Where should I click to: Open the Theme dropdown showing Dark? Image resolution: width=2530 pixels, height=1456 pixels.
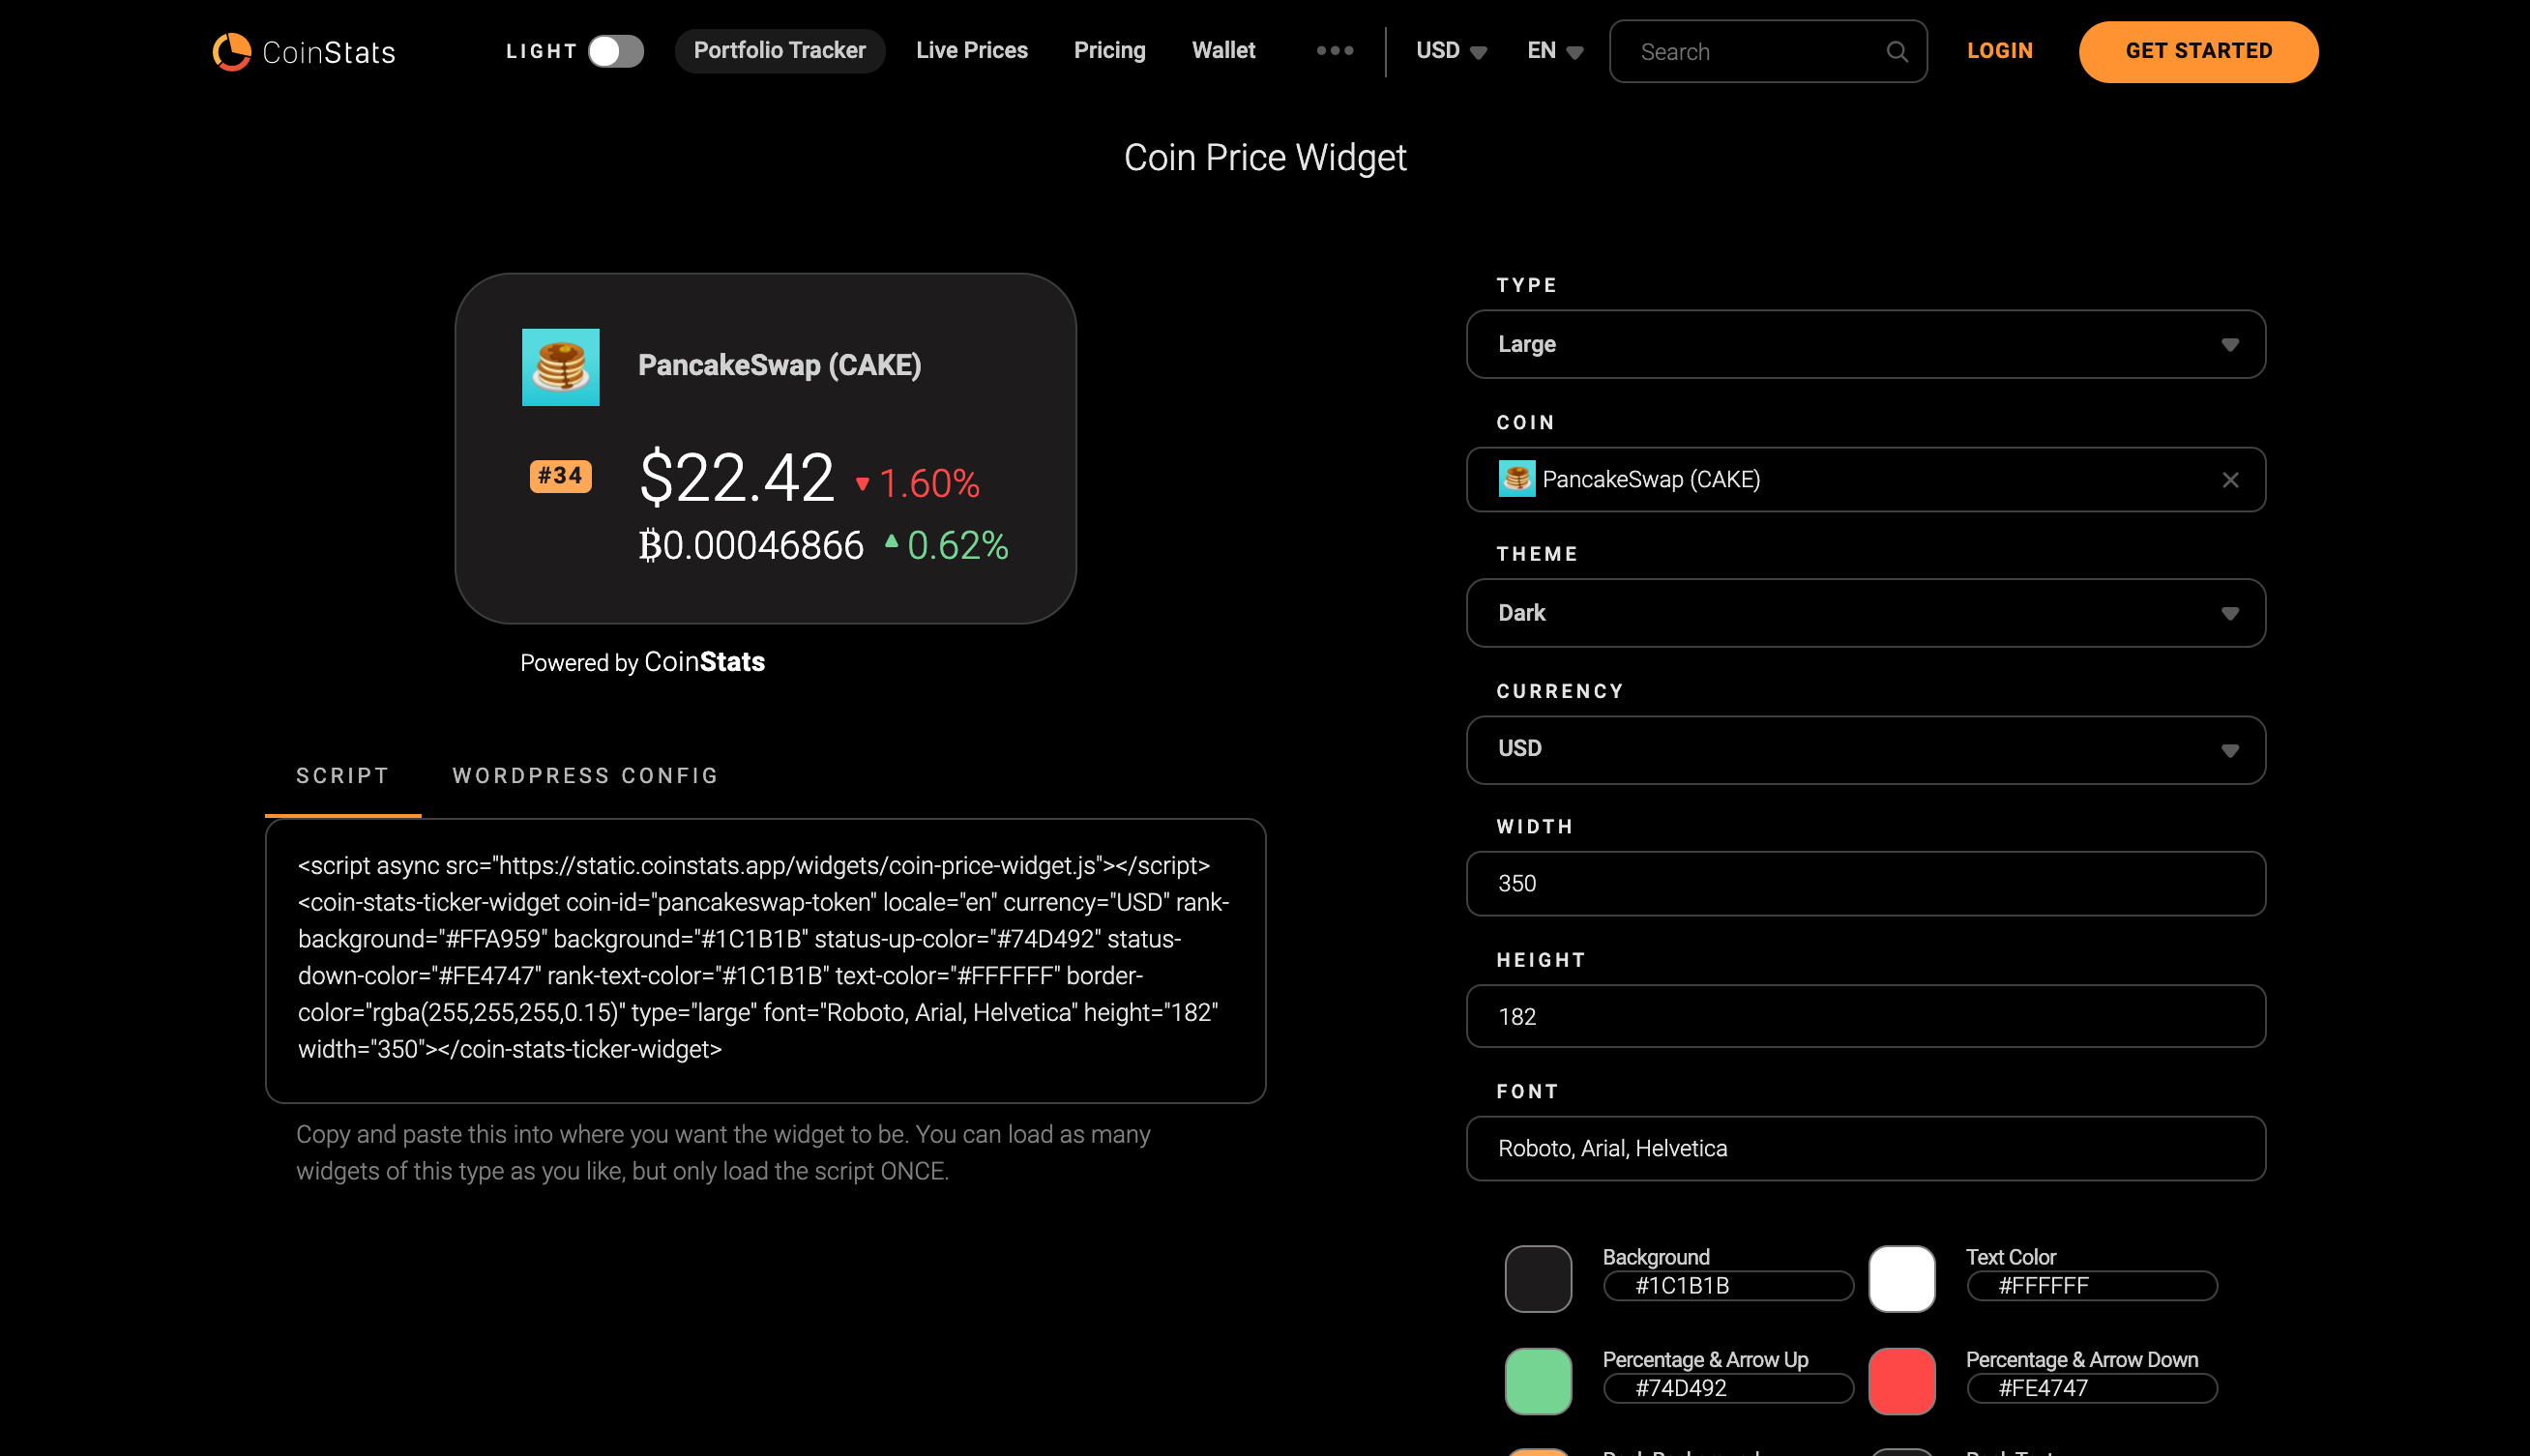1865,613
